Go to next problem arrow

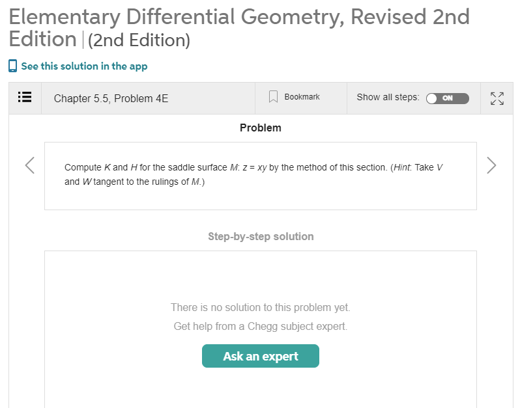(x=491, y=165)
